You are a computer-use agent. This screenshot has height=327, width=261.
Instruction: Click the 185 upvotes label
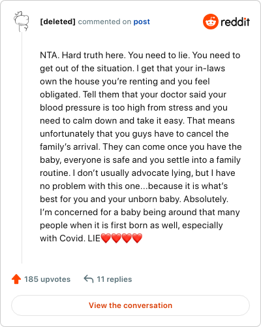[47, 279]
